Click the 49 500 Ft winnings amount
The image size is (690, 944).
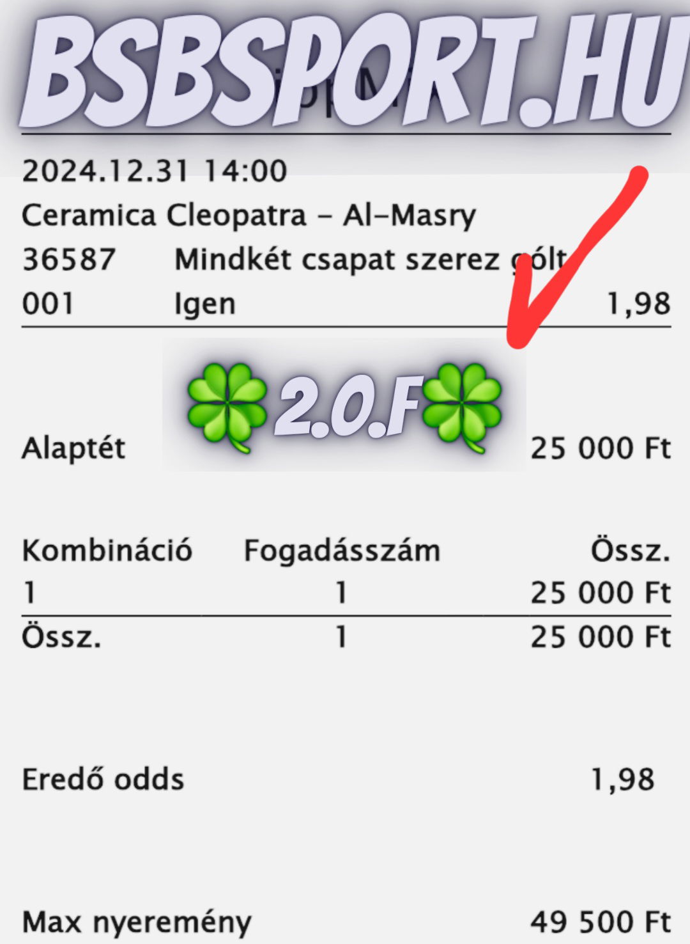coord(601,923)
